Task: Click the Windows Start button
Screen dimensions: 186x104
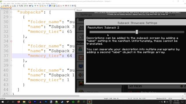Action: coord(2,102)
